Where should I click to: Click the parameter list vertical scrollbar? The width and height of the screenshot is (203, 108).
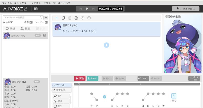pos(71,100)
